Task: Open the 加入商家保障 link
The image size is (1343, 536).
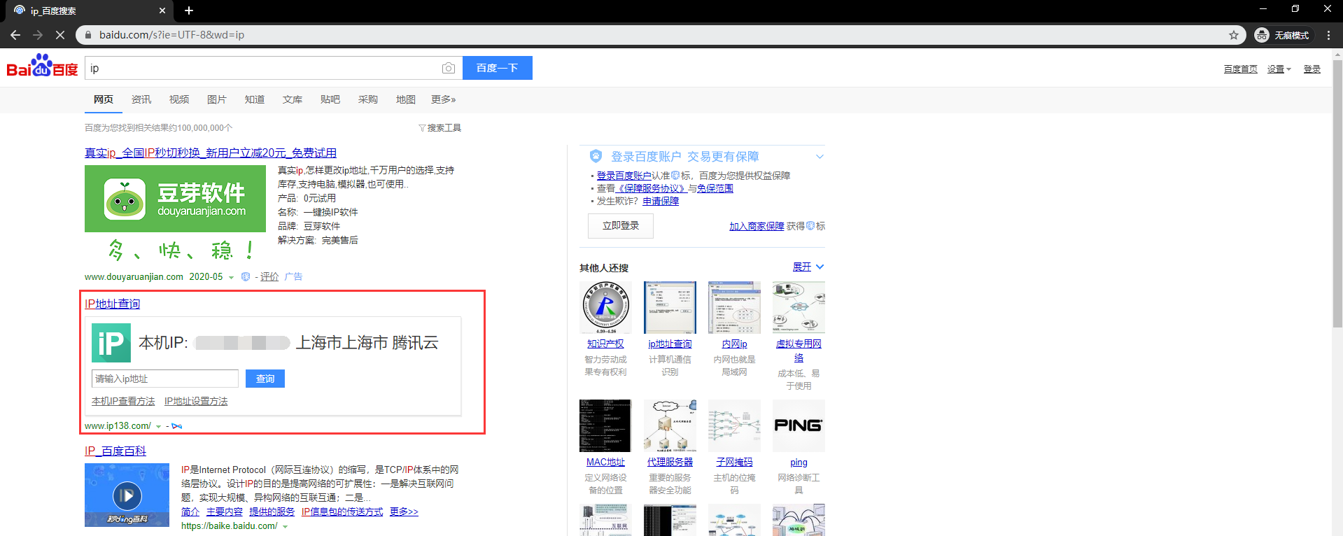Action: tap(757, 227)
